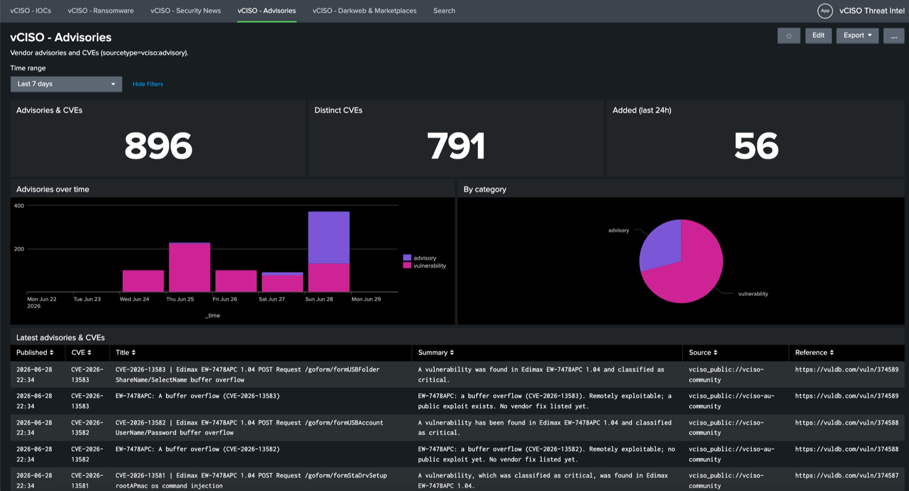This screenshot has width=909, height=491.
Task: Click the Thu Jun 25 vulnerability bar
Action: 190,267
